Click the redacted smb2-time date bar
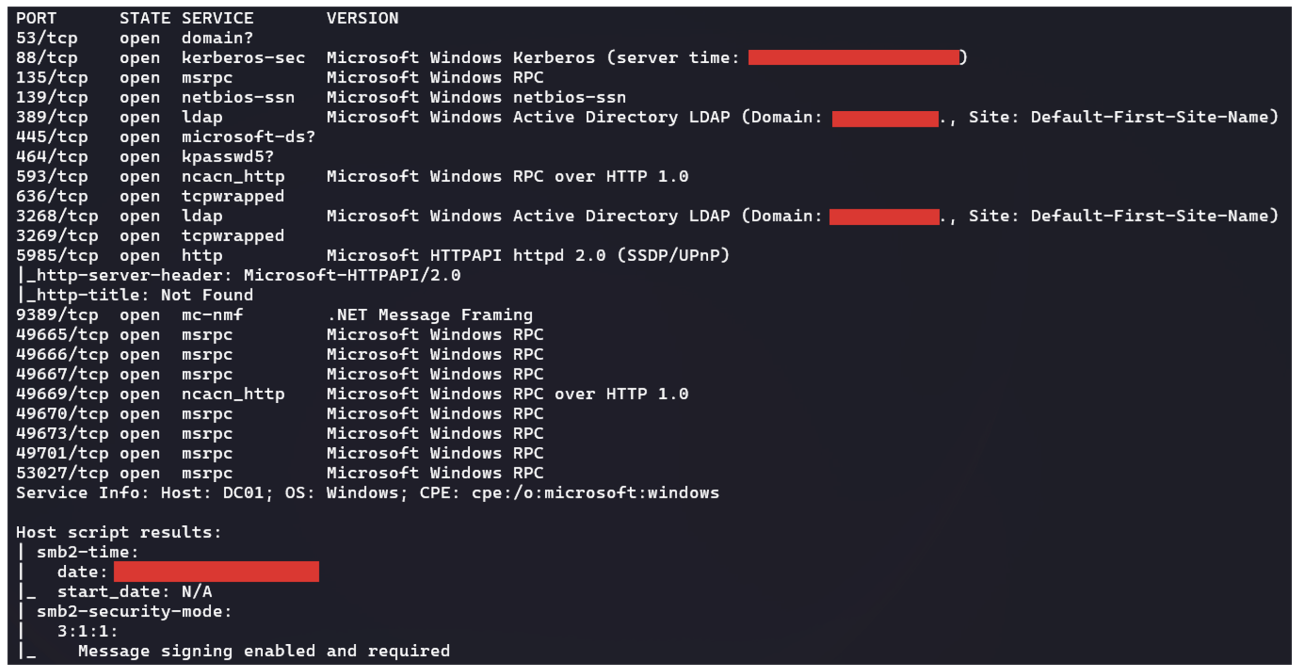Viewport: 1296px width, 669px height. click(x=216, y=571)
